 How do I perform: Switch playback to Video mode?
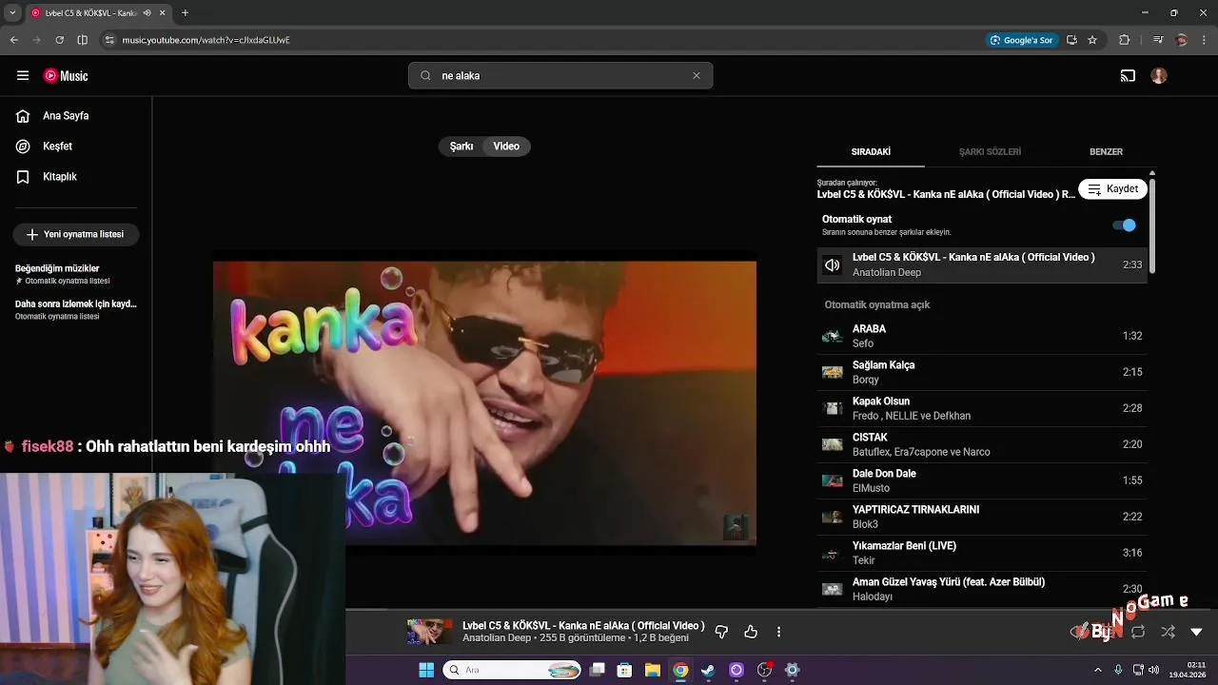pyautogui.click(x=506, y=147)
